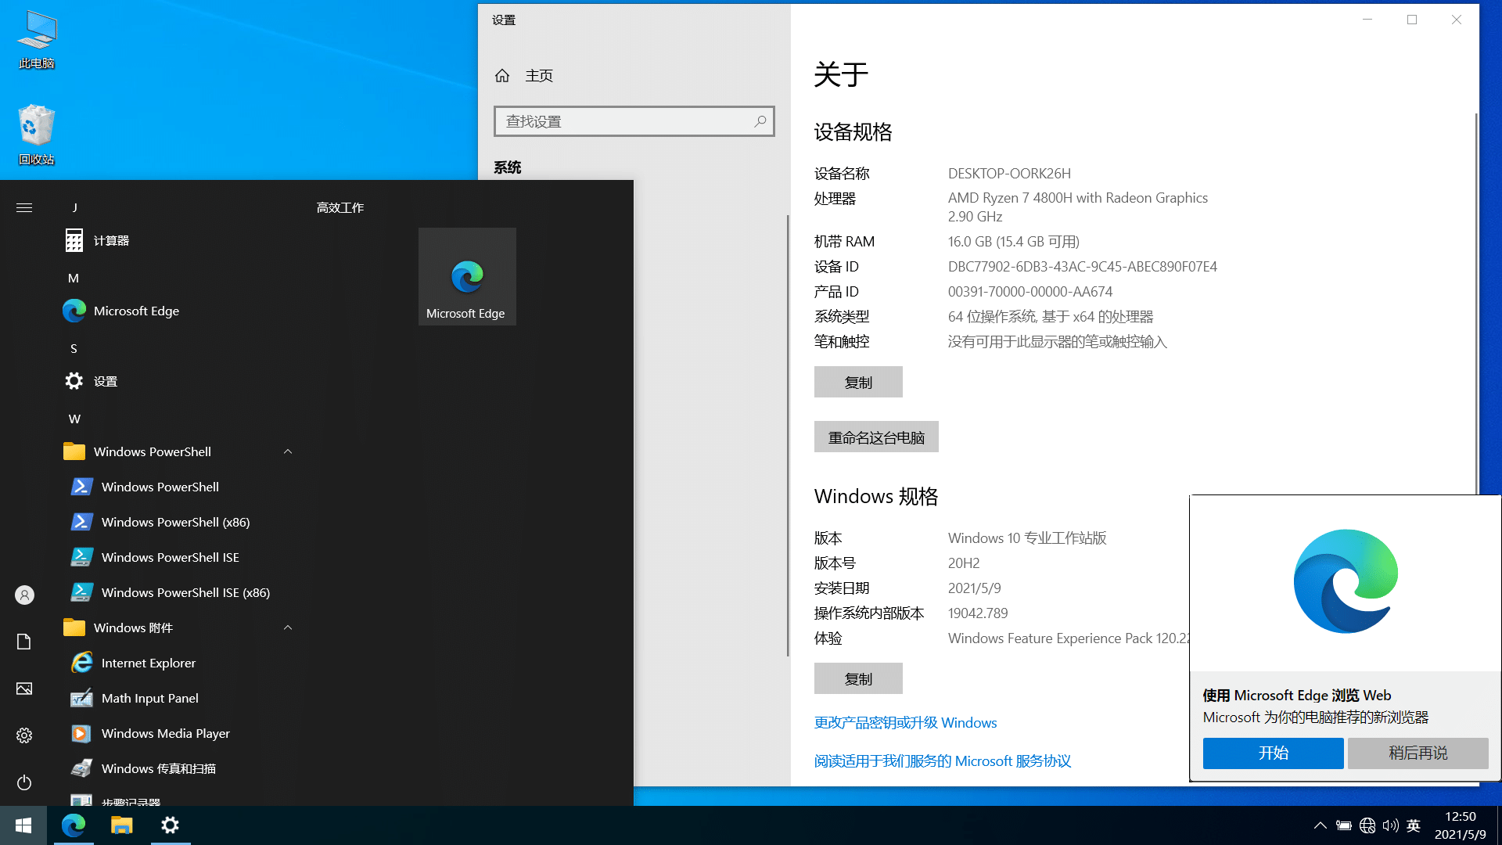Screen dimensions: 1502x845
Task: Switch the 英 input language indicator
Action: click(1414, 825)
